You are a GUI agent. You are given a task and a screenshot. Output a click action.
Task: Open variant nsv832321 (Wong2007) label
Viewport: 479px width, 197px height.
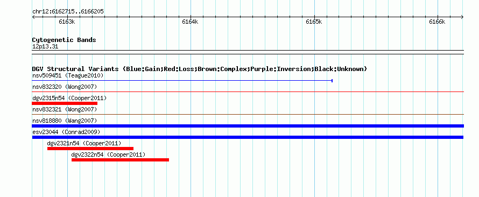tap(65, 109)
